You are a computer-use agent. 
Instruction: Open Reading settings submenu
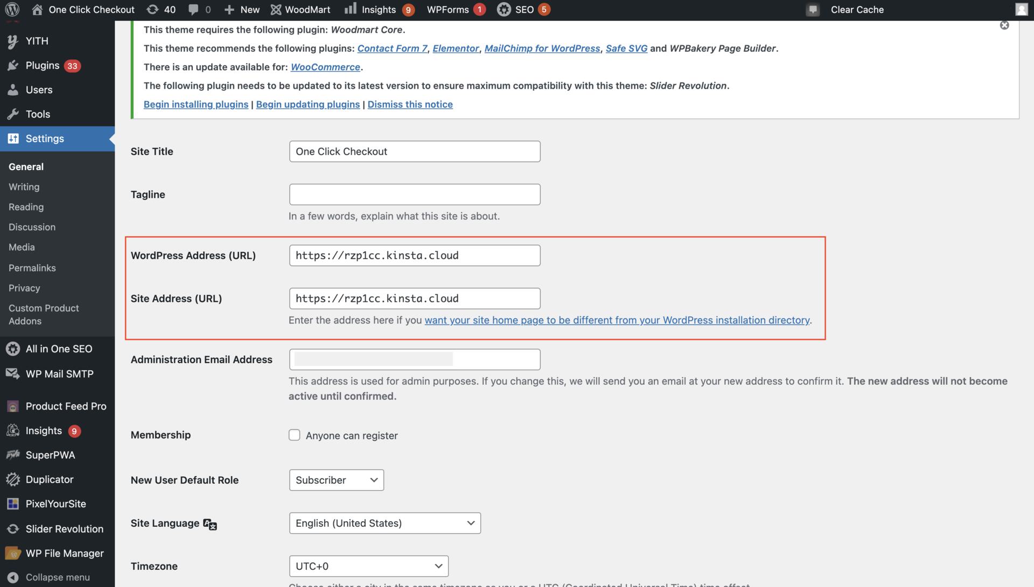point(26,207)
